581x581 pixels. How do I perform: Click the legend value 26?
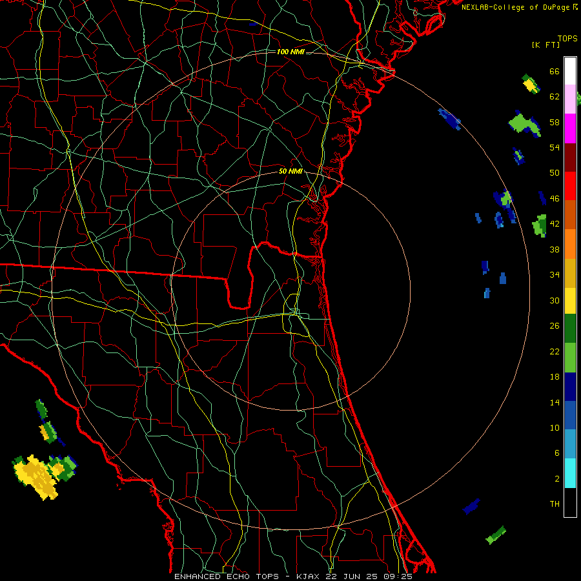[555, 326]
